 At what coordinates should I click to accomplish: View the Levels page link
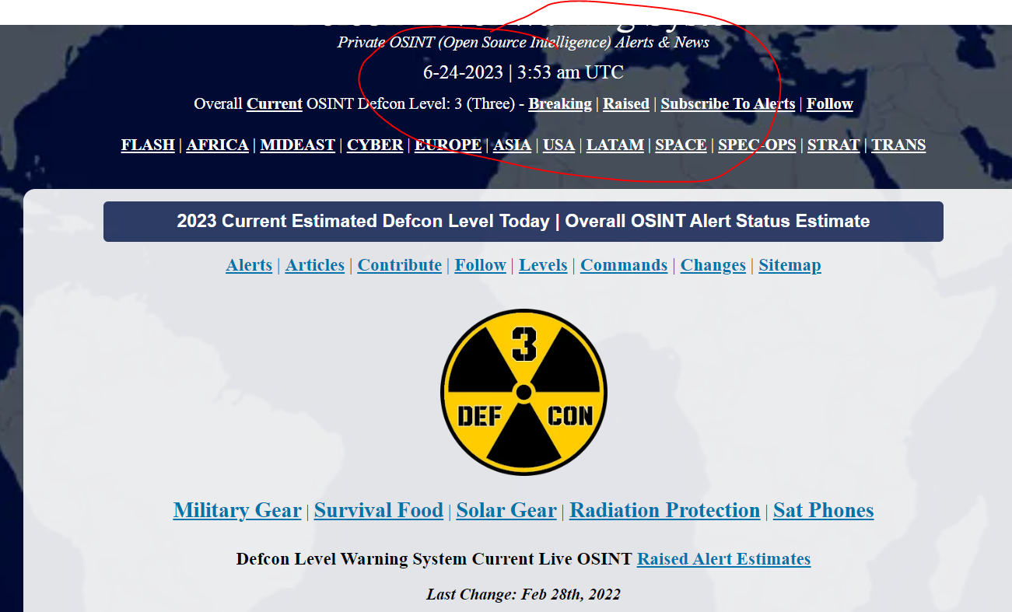click(x=543, y=265)
